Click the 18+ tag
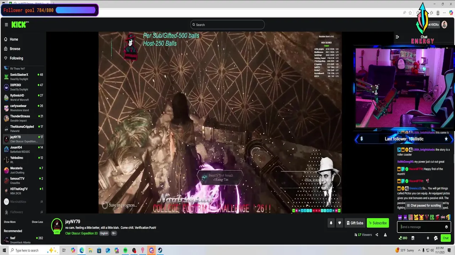Image resolution: width=455 pixels, height=255 pixels. 114,233
